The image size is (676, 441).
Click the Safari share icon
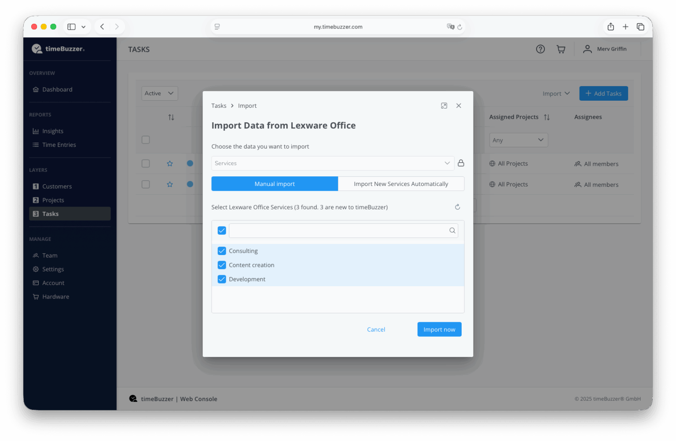point(610,27)
